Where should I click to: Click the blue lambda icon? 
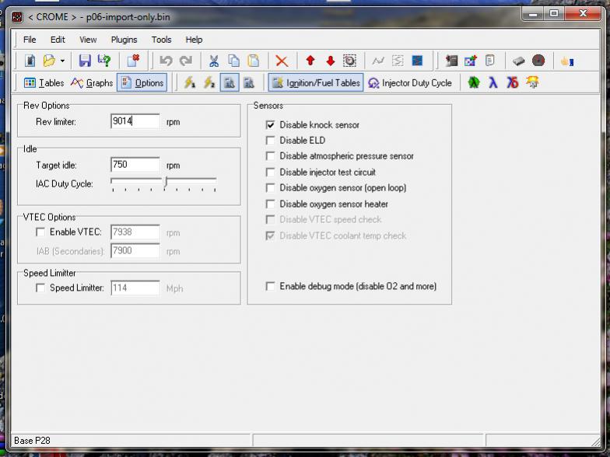point(493,82)
